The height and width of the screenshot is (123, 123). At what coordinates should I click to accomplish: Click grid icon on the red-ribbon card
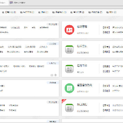point(69,108)
